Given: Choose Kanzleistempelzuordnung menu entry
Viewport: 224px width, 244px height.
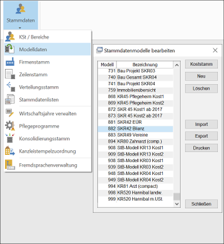Looking at the screenshot, I should pyautogui.click(x=48, y=151).
